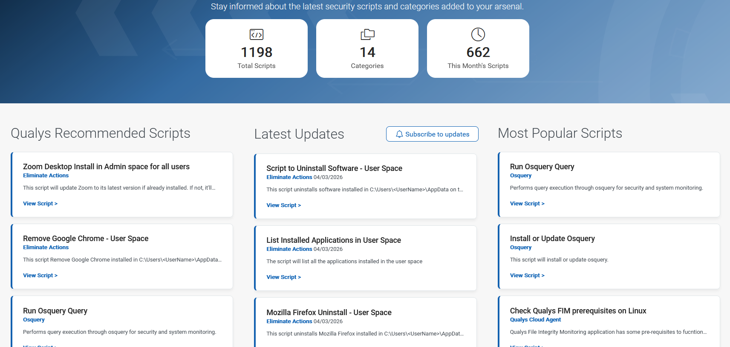This screenshot has height=347, width=730.
Task: Open Osquery category under Install or Update Osquery
Action: [x=521, y=247]
